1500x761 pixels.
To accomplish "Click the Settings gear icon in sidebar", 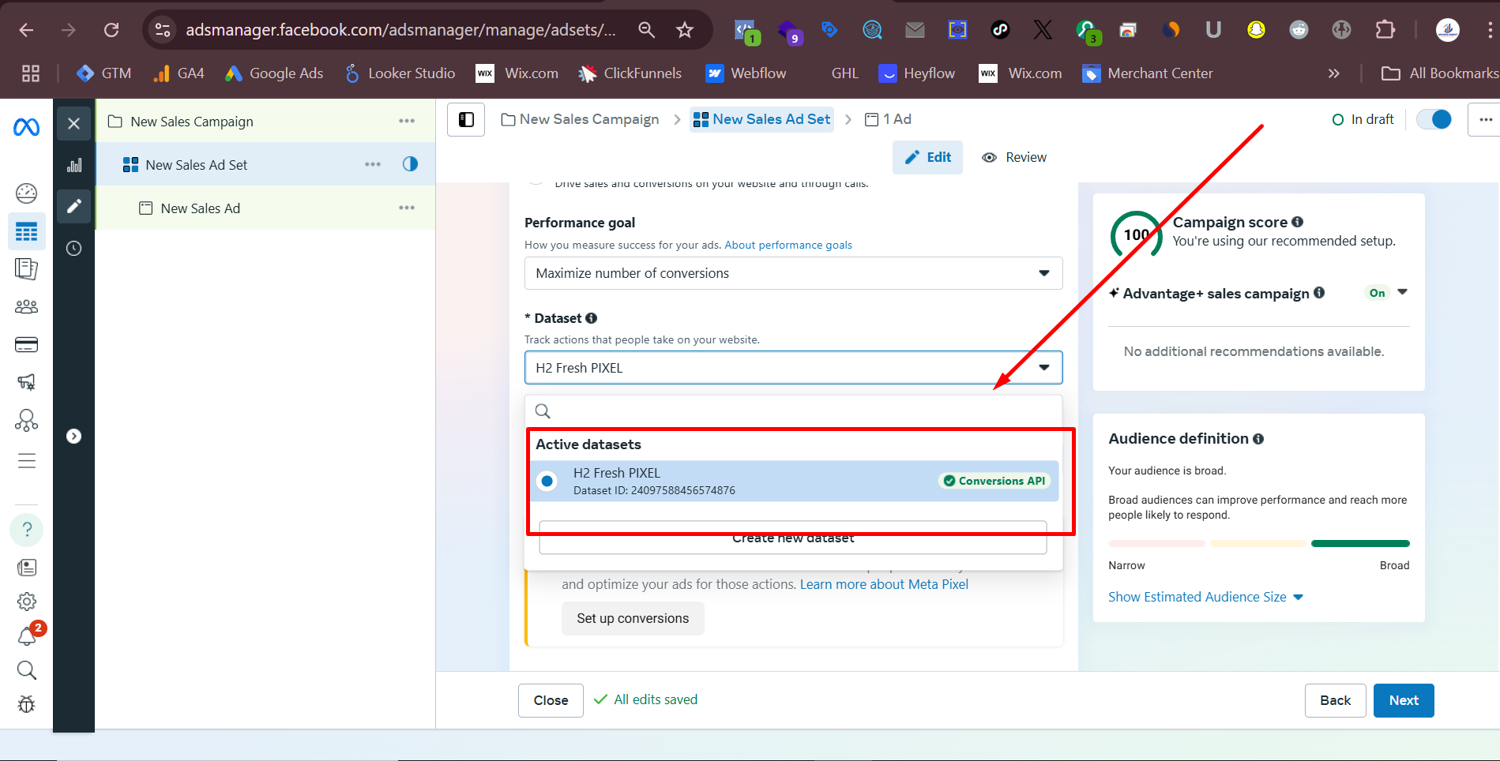I will (x=26, y=602).
